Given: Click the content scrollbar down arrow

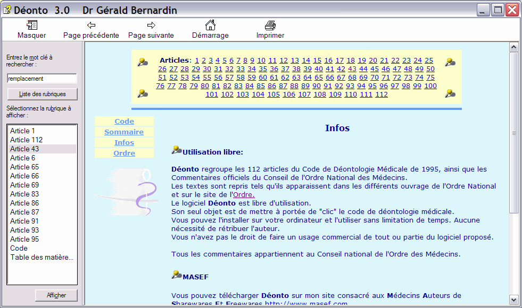Looking at the screenshot, I should pos(513,300).
